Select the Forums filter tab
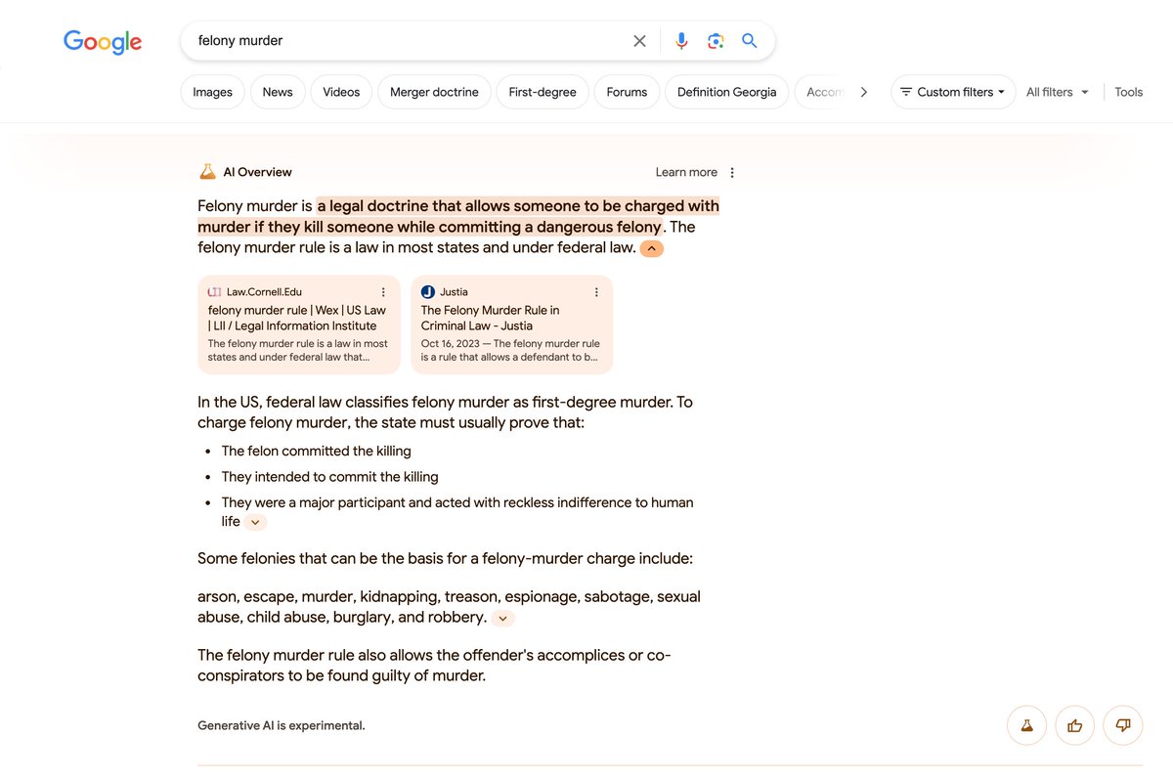Image resolution: width=1173 pixels, height=778 pixels. (627, 92)
